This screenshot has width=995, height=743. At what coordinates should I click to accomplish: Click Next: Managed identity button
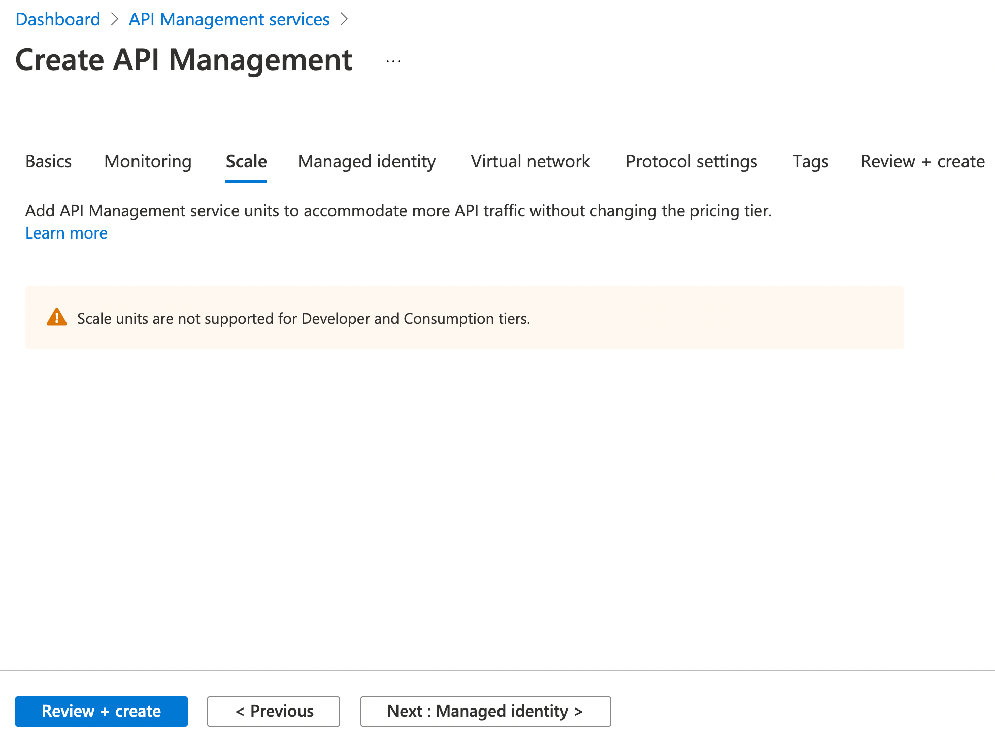(x=485, y=711)
